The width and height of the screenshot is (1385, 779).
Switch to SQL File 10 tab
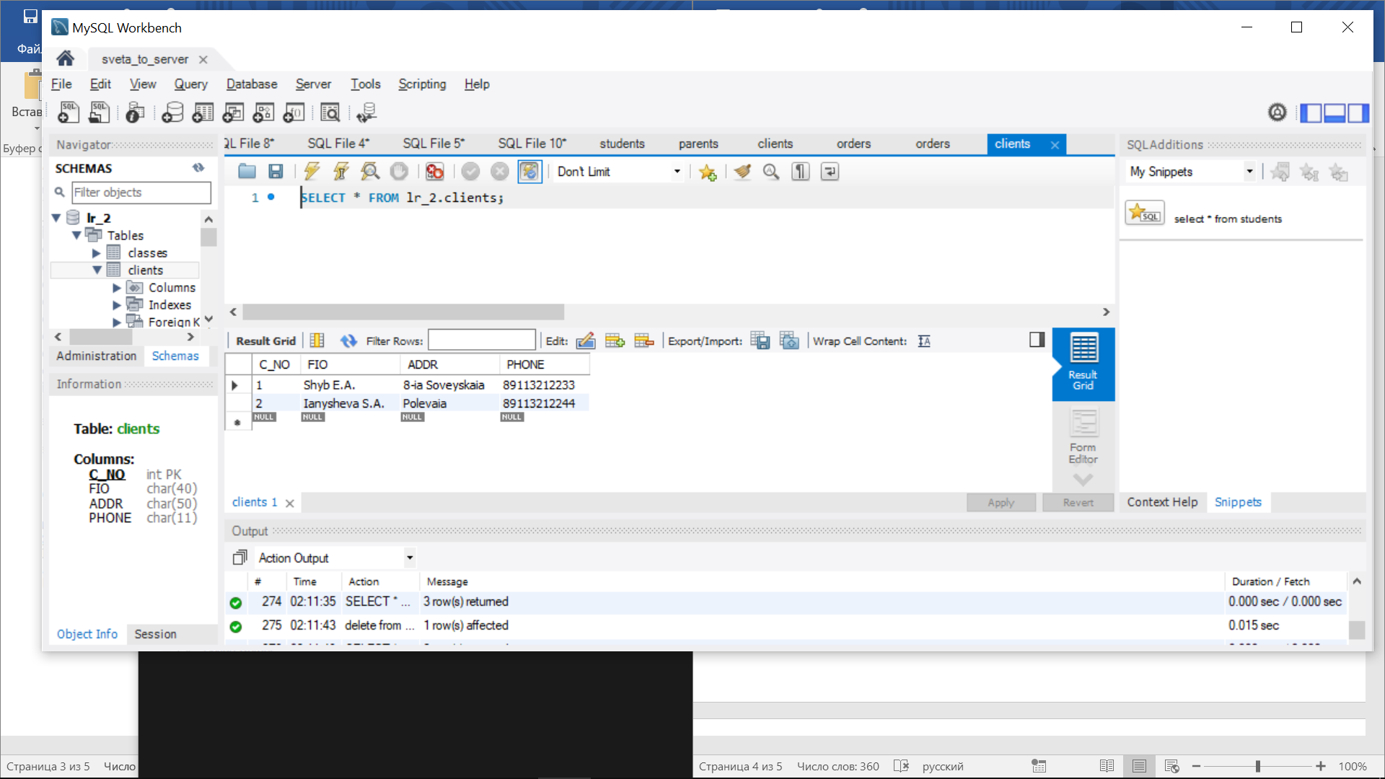532,144
